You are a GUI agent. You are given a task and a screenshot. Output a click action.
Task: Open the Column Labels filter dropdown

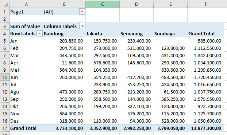pyautogui.click(x=82, y=26)
